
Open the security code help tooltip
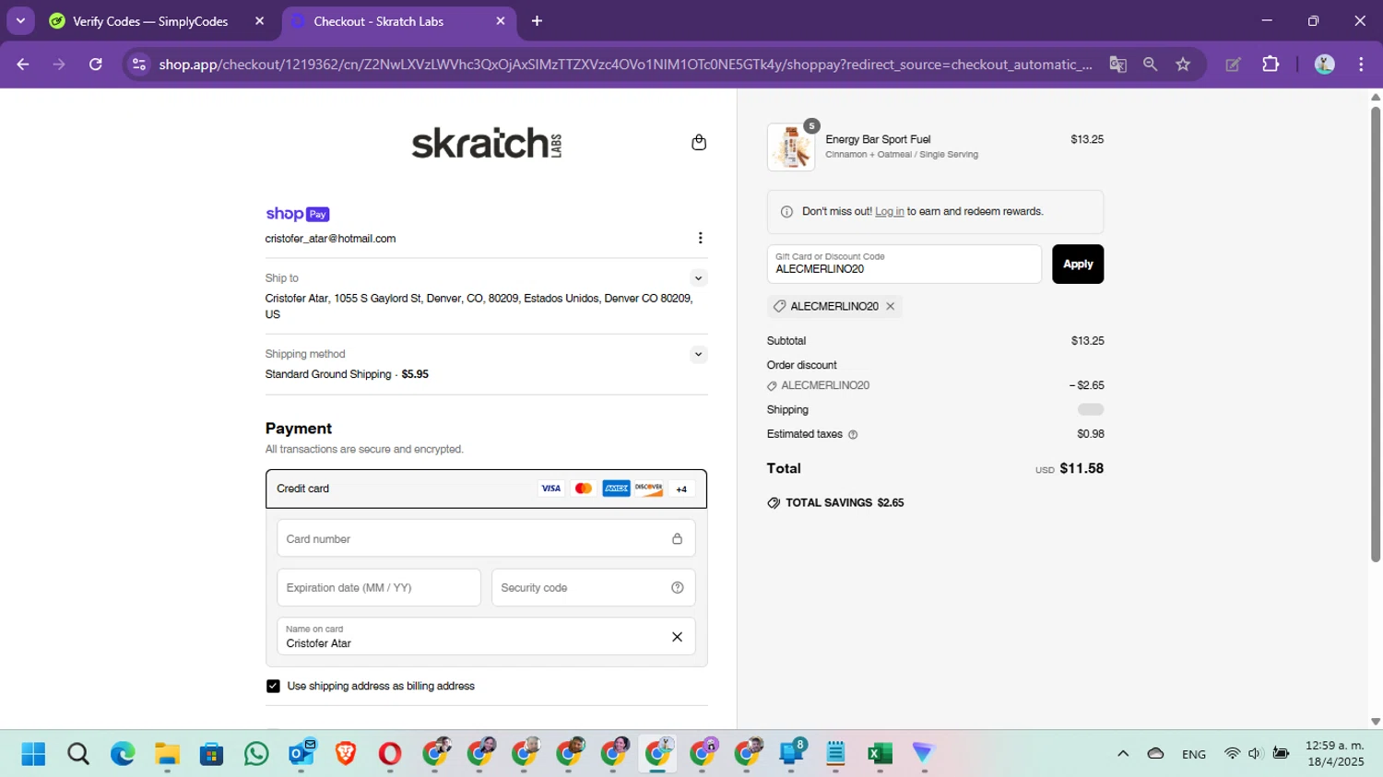click(x=678, y=587)
